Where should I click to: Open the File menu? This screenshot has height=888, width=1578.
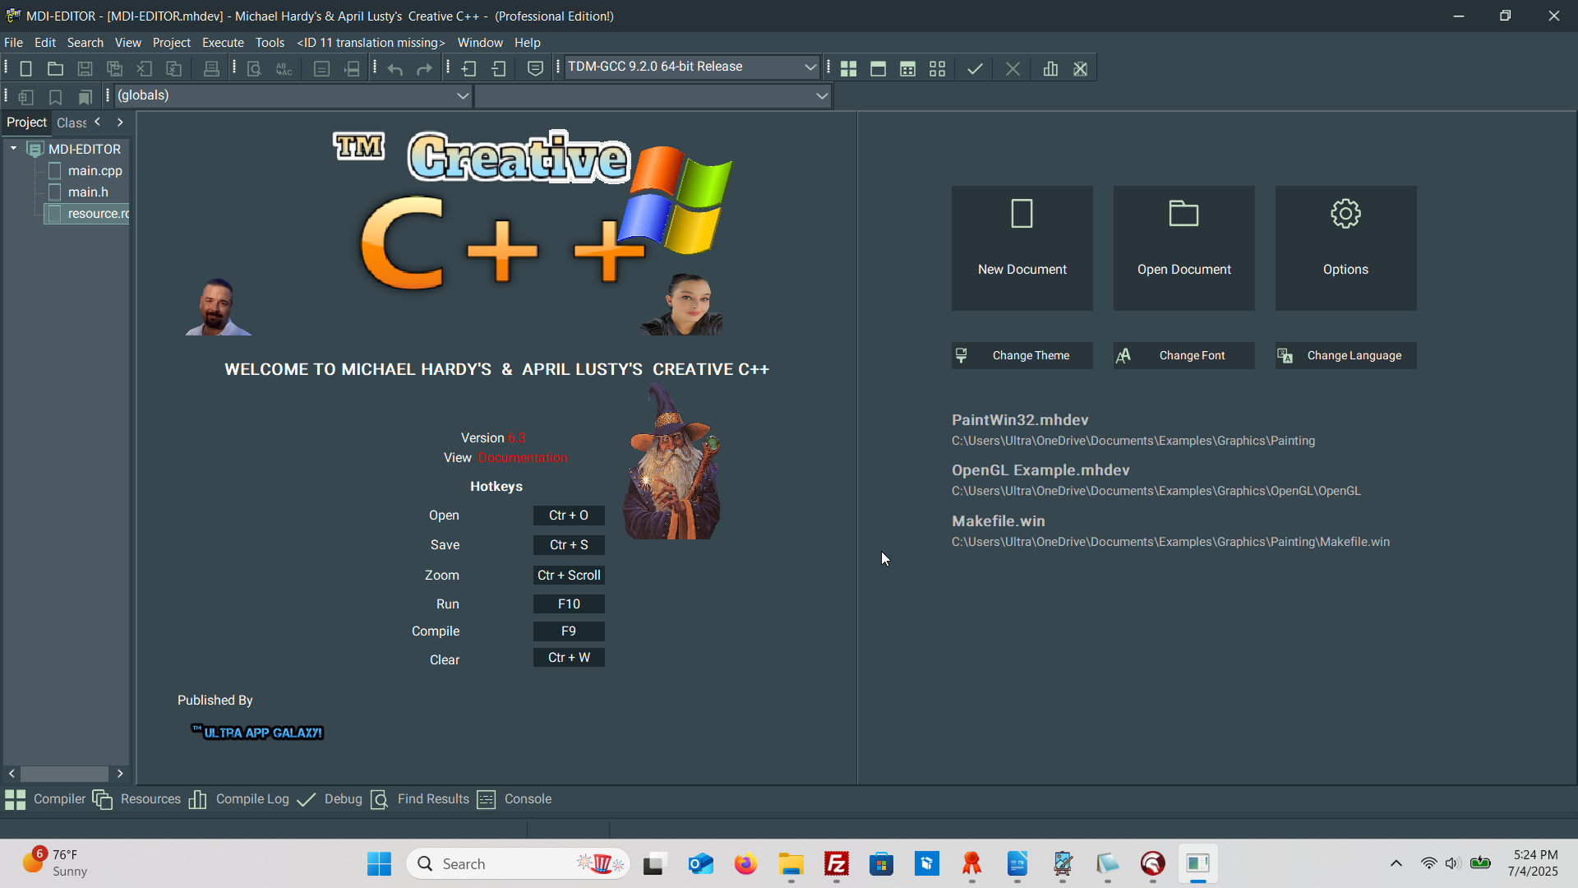pos(13,43)
